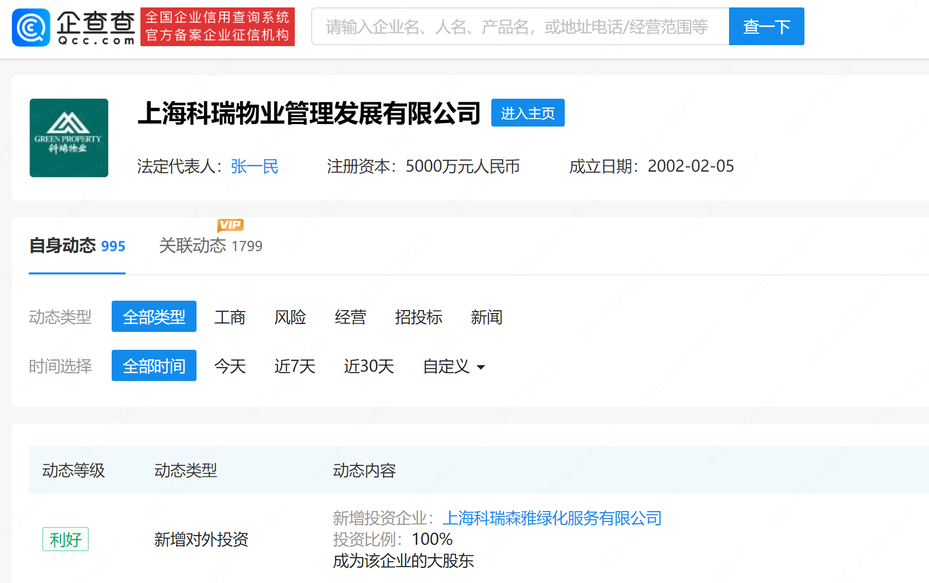
Task: Click the 动态类型 column header
Action: [x=186, y=470]
